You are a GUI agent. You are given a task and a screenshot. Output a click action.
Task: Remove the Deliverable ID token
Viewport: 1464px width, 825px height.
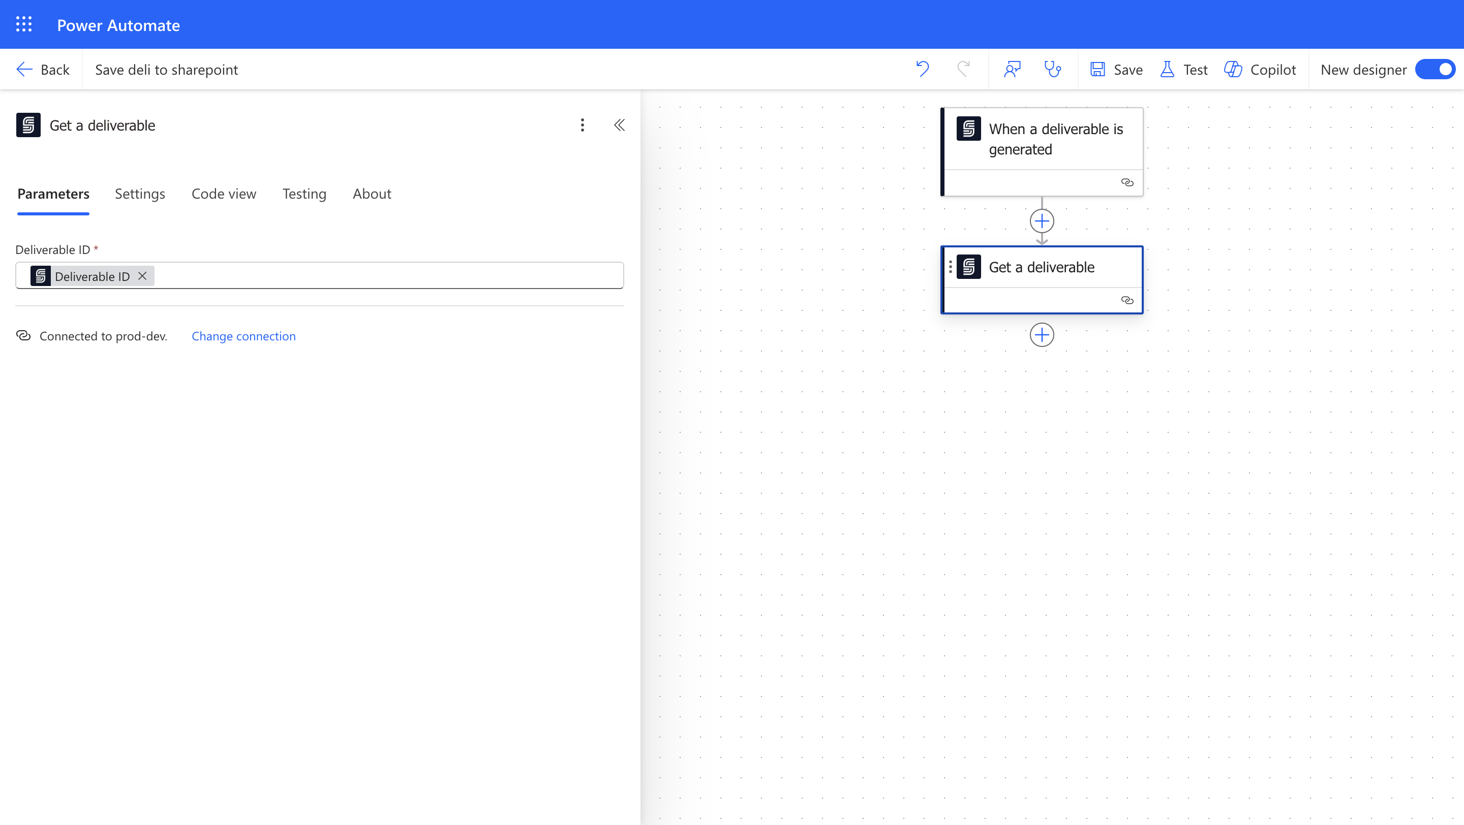tap(143, 276)
